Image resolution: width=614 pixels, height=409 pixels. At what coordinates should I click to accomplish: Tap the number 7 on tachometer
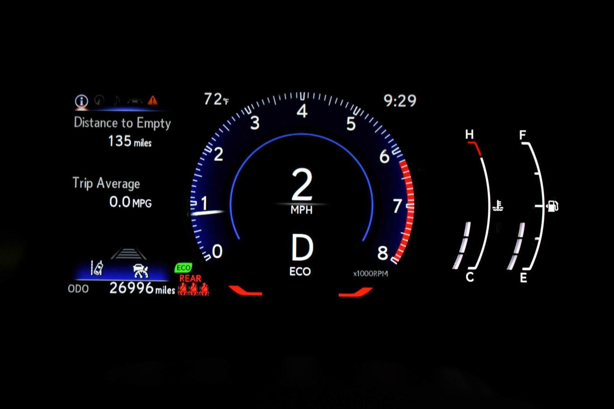tap(397, 206)
